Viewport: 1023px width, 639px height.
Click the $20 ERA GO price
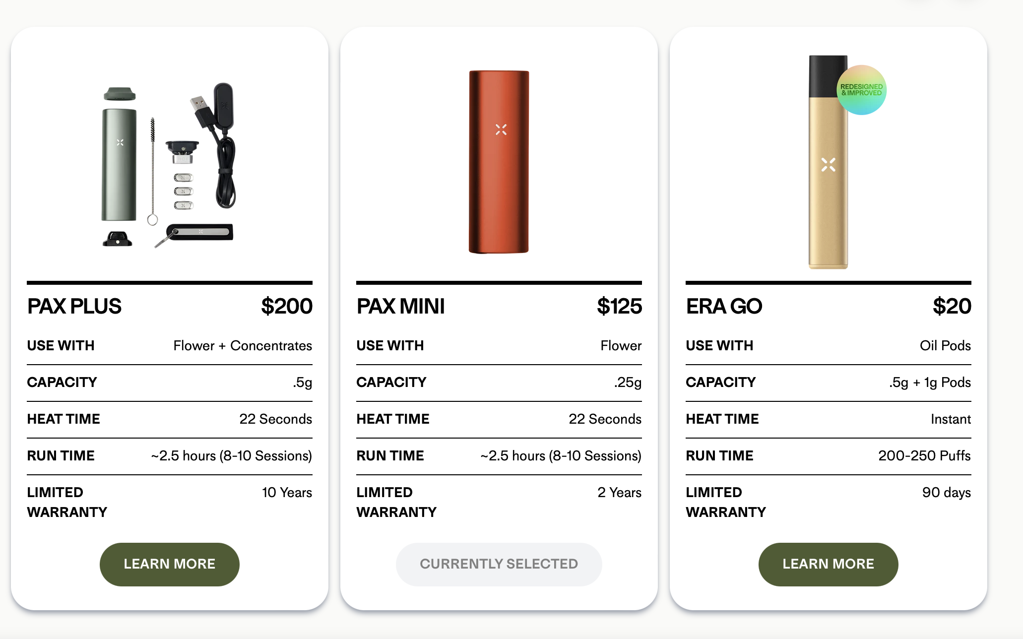[952, 306]
